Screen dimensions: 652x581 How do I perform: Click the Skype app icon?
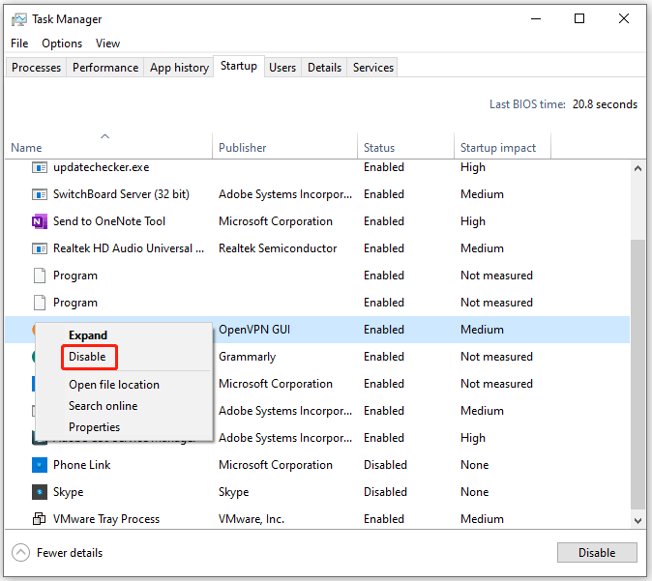40,492
